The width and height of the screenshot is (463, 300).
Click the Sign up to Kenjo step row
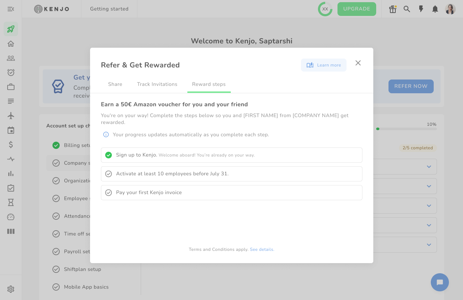(x=231, y=155)
